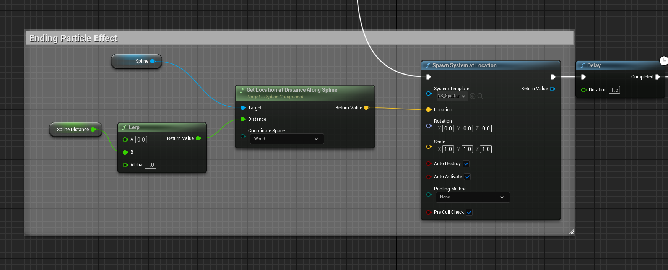Click Spawn System output execution pin
The width and height of the screenshot is (668, 270).
(553, 77)
